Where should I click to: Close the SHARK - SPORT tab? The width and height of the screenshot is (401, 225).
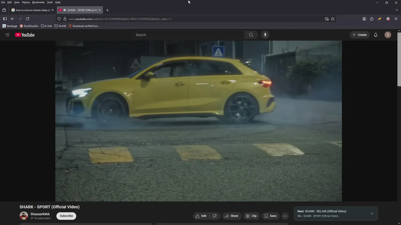point(100,10)
